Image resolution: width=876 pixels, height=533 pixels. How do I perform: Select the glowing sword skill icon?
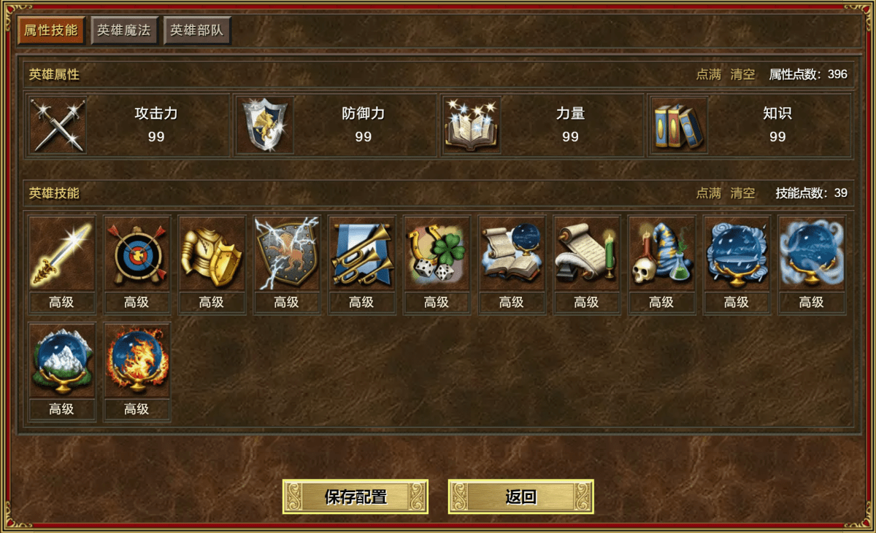(x=61, y=254)
